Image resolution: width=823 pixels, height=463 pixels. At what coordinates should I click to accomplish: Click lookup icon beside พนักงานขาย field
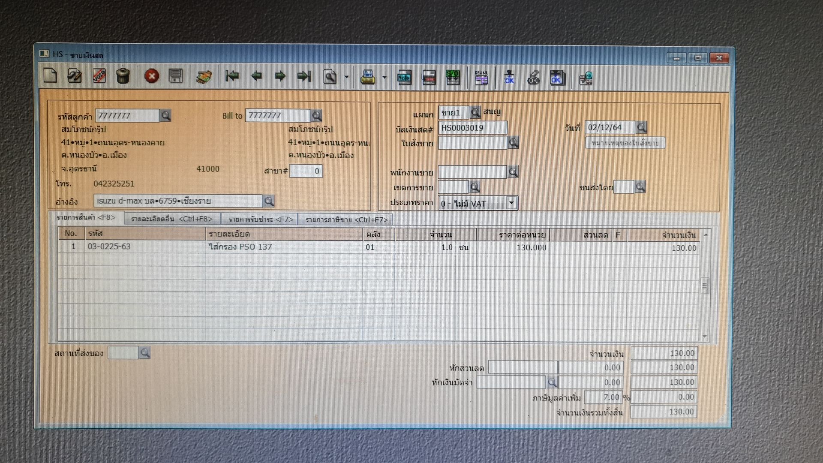click(513, 172)
